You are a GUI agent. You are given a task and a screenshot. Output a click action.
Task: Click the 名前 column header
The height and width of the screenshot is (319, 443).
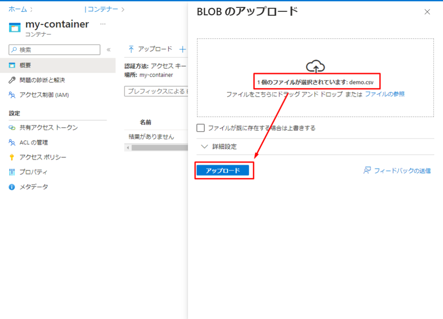pyautogui.click(x=145, y=122)
